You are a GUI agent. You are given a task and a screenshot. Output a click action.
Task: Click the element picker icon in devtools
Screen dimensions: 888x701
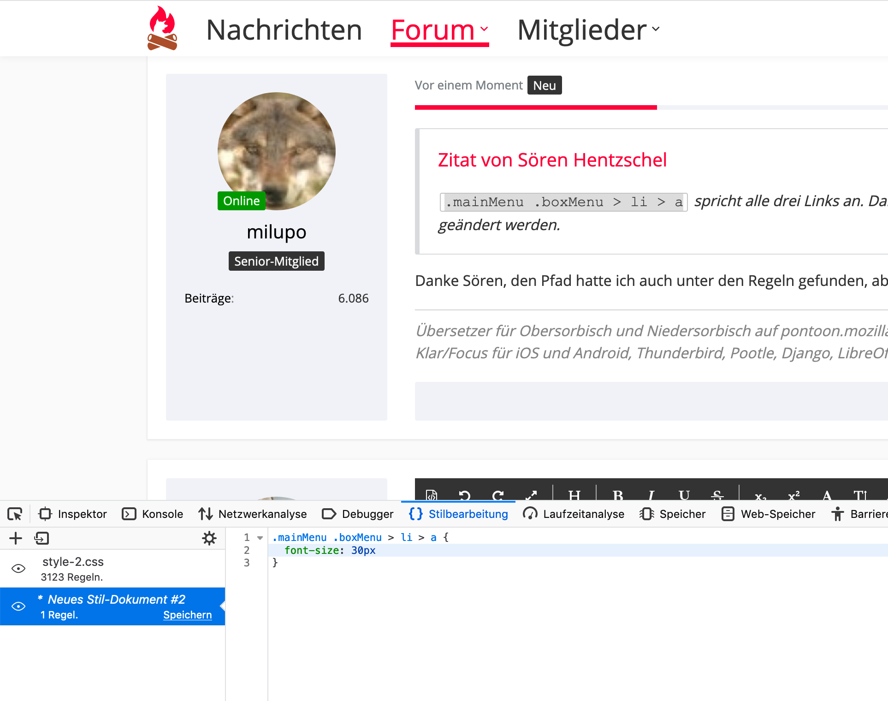coord(15,514)
